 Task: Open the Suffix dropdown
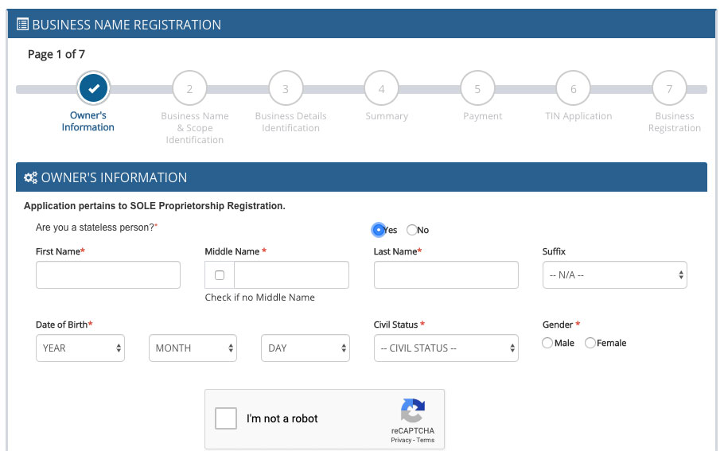point(614,275)
